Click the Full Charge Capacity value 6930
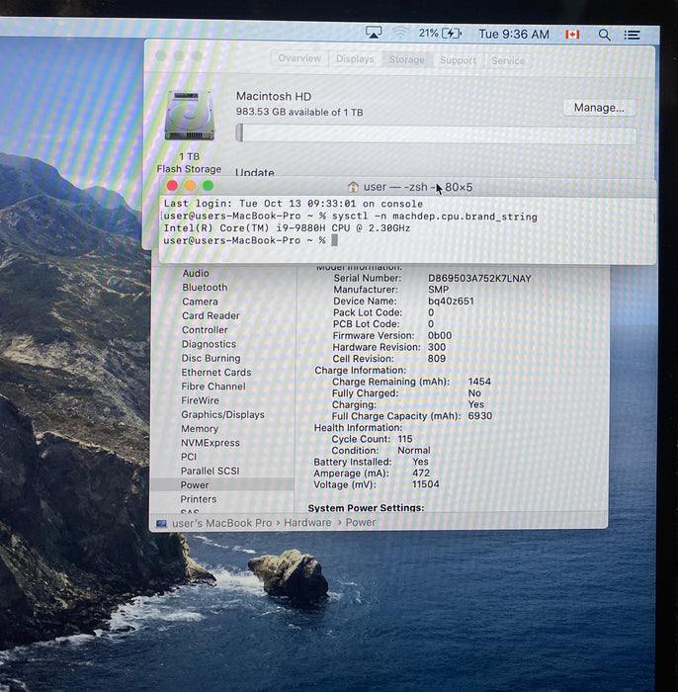This screenshot has height=692, width=678. click(480, 416)
